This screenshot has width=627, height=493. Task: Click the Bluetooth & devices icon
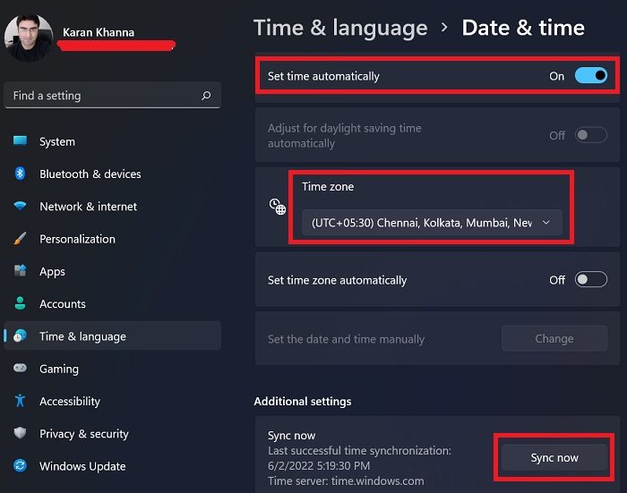click(x=20, y=174)
